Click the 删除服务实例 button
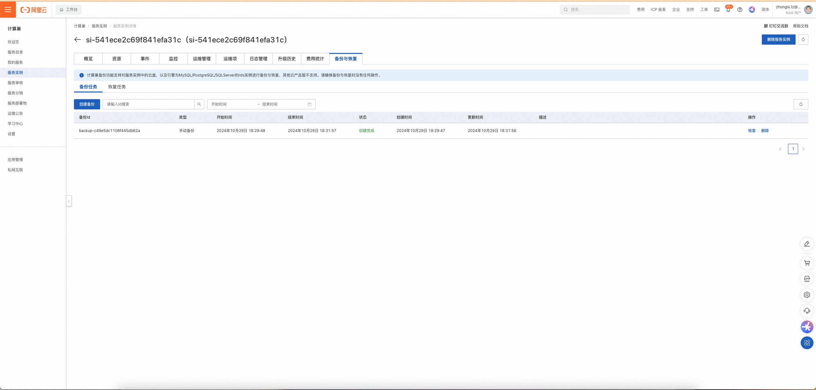 point(778,40)
